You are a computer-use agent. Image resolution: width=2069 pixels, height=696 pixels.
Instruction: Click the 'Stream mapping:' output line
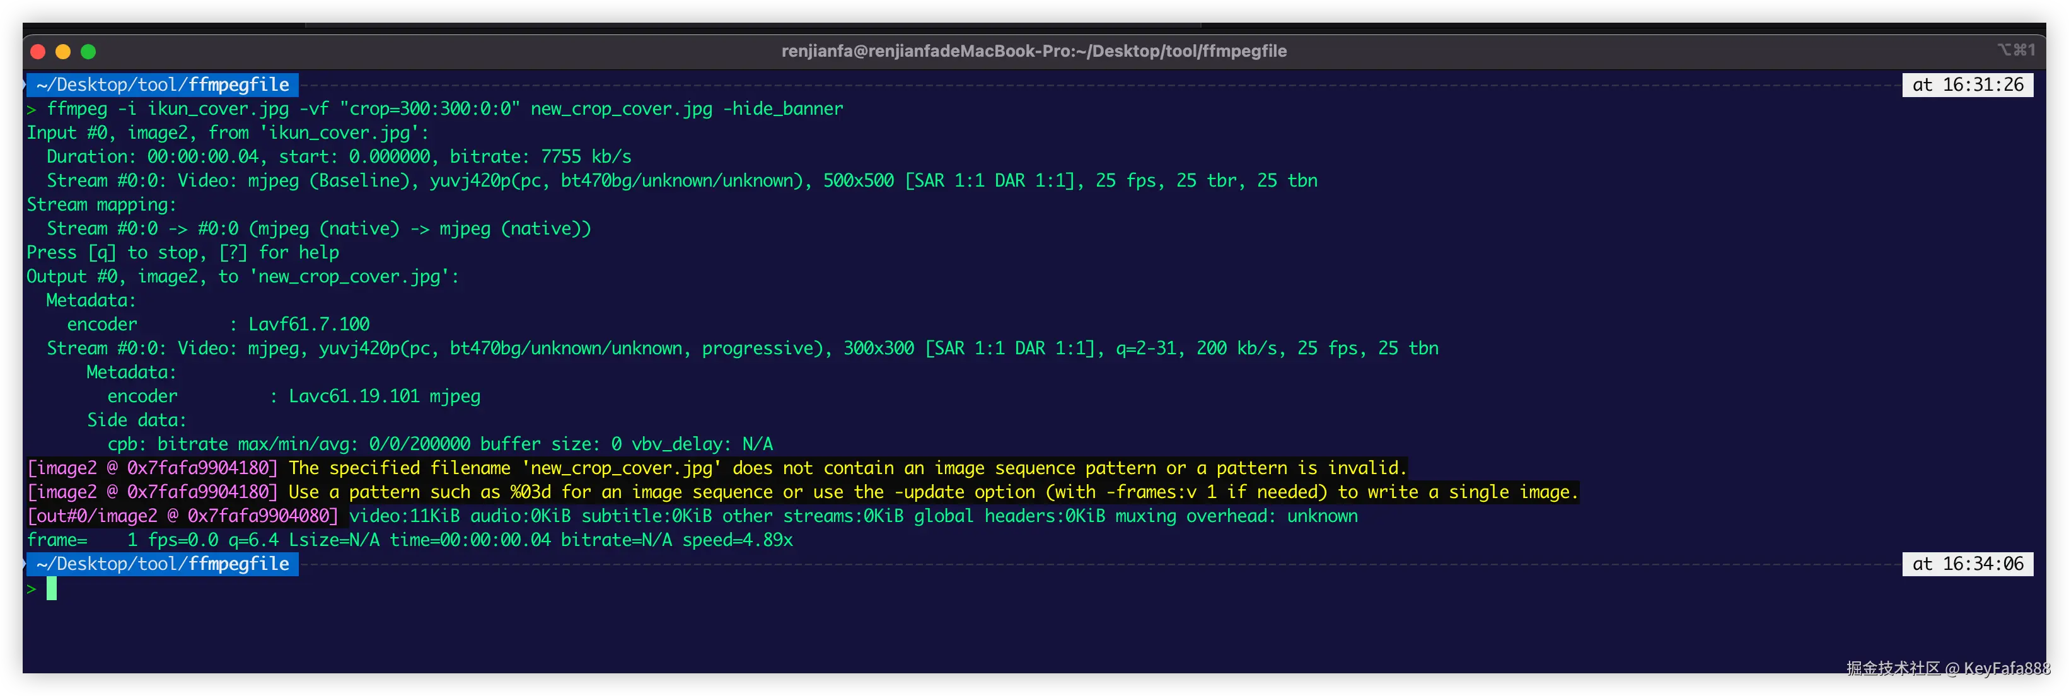click(101, 205)
